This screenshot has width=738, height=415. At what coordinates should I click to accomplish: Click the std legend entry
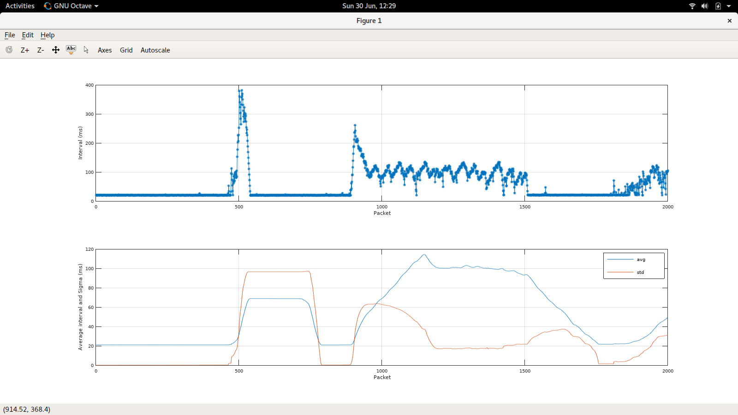640,273
